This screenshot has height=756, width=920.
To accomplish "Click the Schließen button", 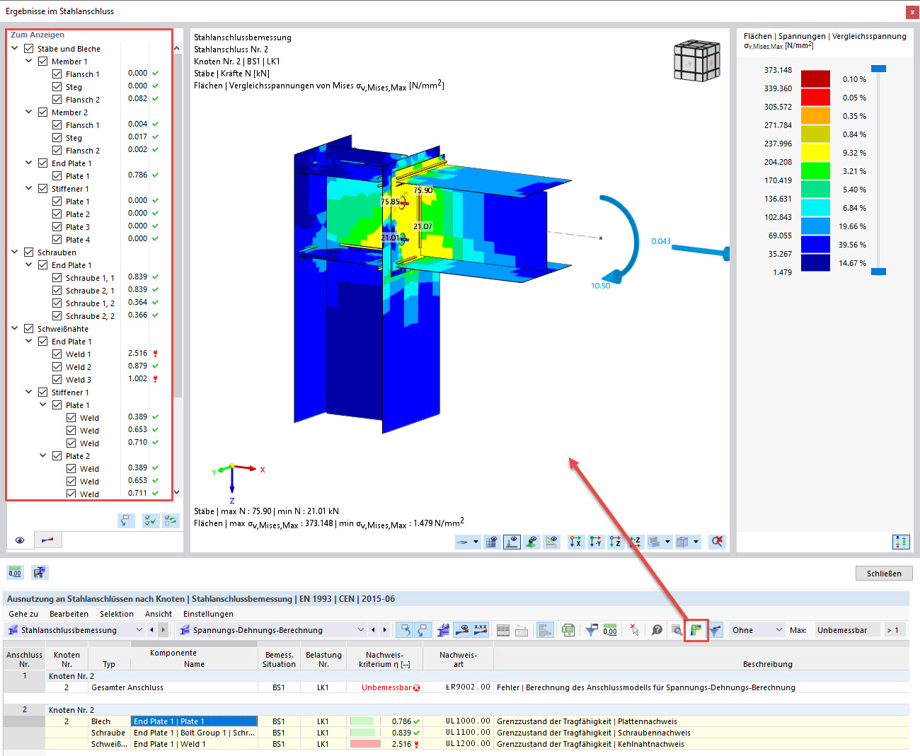I will pyautogui.click(x=884, y=573).
